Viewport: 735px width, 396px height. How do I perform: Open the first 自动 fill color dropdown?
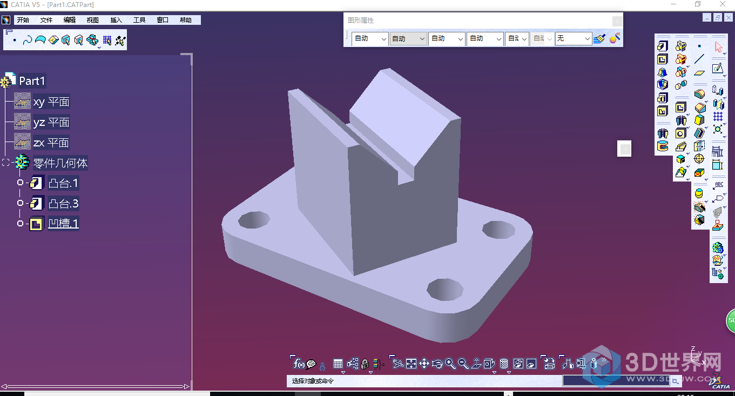[x=370, y=39]
